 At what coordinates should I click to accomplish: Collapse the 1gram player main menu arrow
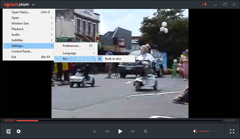pyautogui.click(x=33, y=5)
